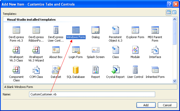Click the Name input field
This screenshot has width=180, height=111.
[x=92, y=94]
